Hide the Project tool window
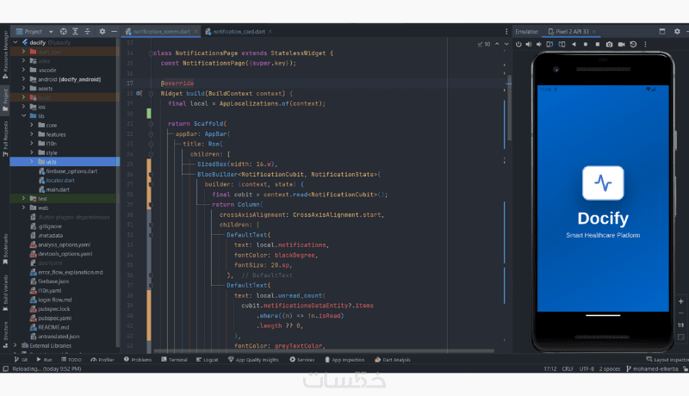This screenshot has height=396, width=689. click(115, 32)
